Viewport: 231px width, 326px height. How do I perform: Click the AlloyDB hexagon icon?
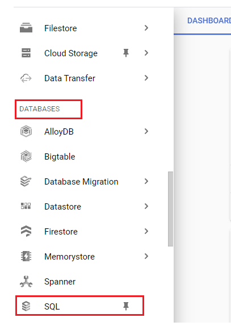[26, 131]
